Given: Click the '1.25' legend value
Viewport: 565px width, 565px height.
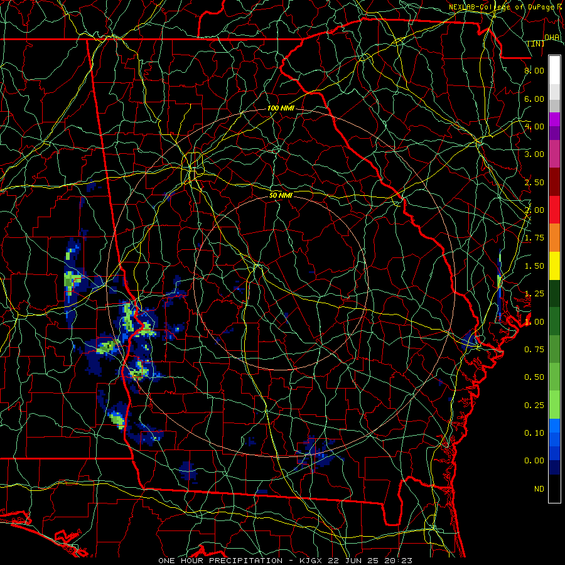Looking at the screenshot, I should (534, 294).
